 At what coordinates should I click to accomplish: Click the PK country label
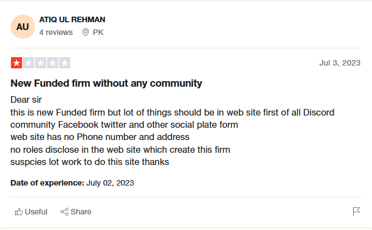click(x=98, y=32)
